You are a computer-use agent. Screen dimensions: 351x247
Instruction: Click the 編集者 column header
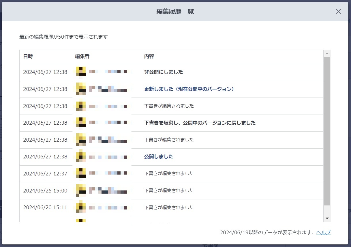pyautogui.click(x=82, y=57)
